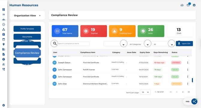Open the clock time-tracking icon in sidebar

(4, 24)
